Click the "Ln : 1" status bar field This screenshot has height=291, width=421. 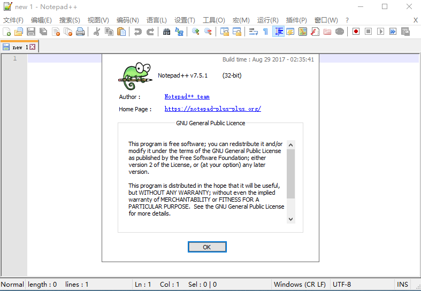(x=143, y=284)
